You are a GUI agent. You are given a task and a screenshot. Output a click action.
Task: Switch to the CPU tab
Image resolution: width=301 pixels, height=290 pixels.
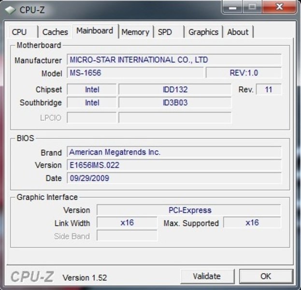click(x=23, y=32)
